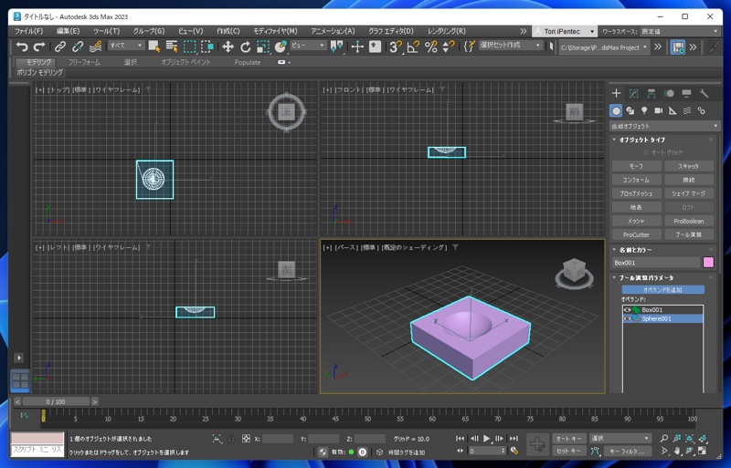Image resolution: width=731 pixels, height=468 pixels.
Task: Click the Box001 object name field
Action: coord(656,263)
